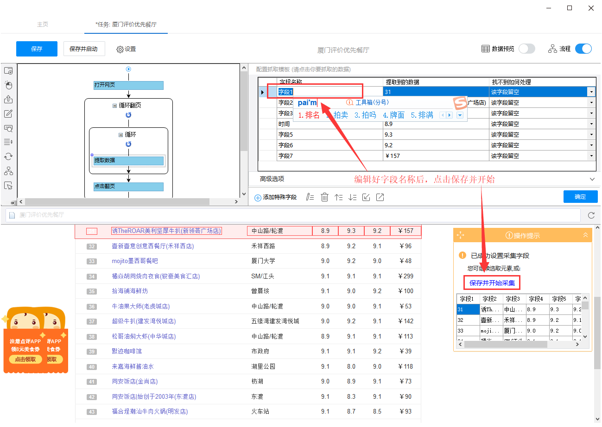The width and height of the screenshot is (602, 427).
Task: Click the 时间 field name cell
Action: tap(330, 124)
